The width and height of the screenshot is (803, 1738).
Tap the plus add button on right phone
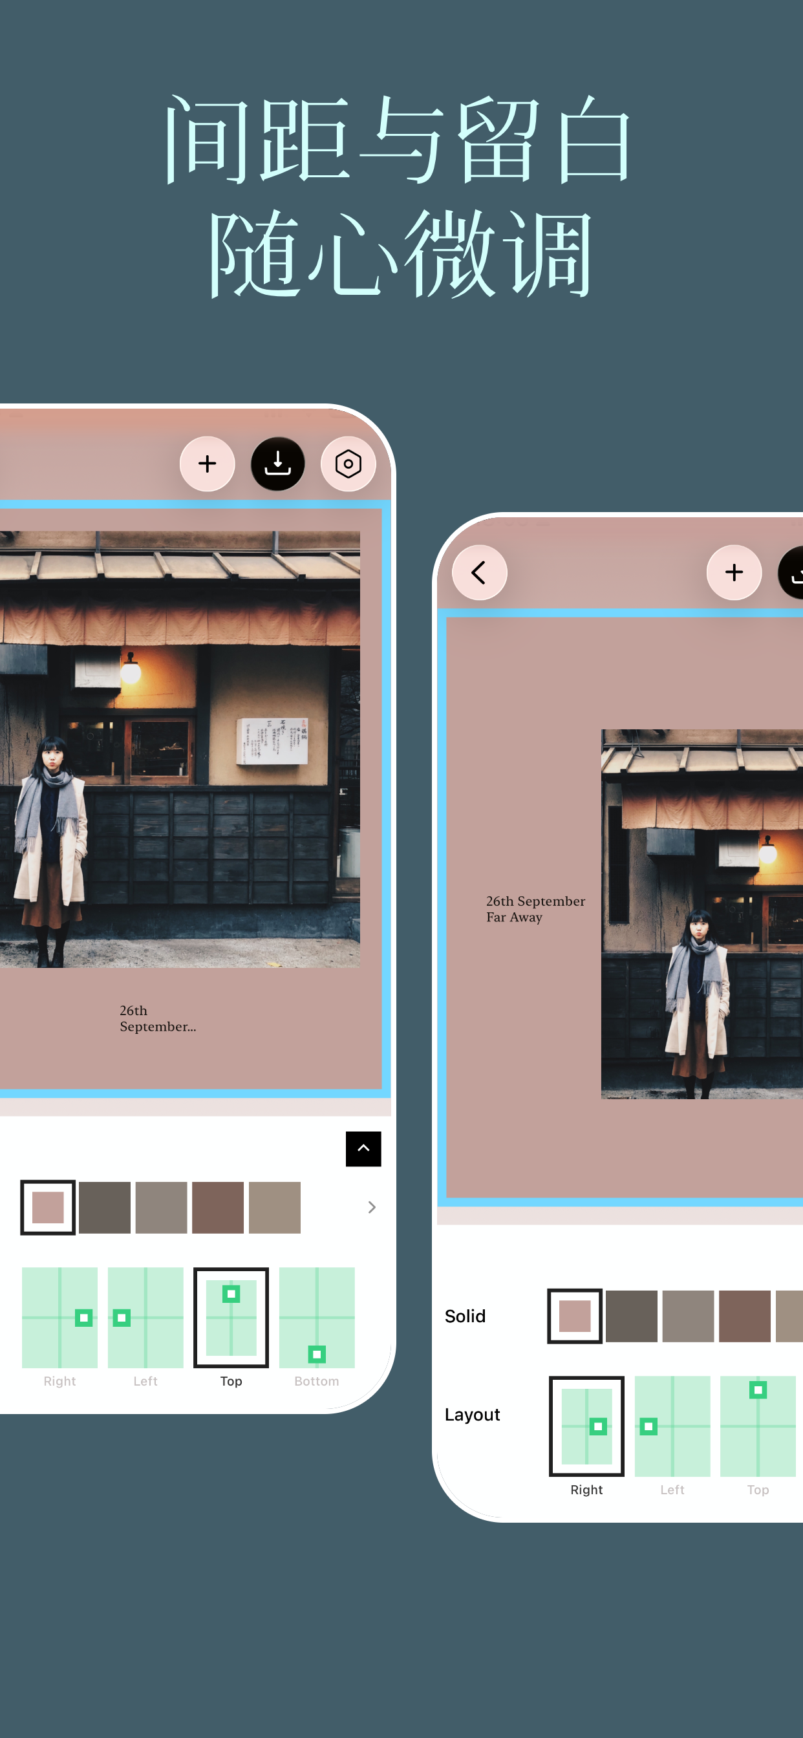734,572
